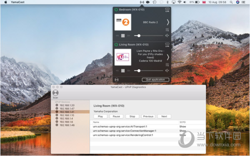Expand Bedroom details with right chevron

pos(168,22)
